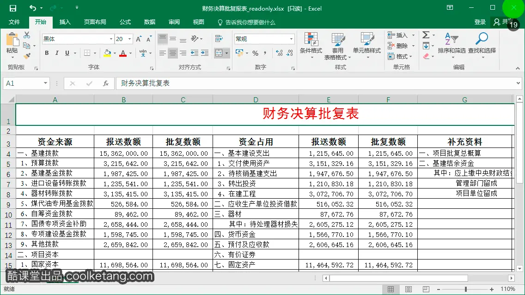Click the cell Borders icon
Image resolution: width=525 pixels, height=295 pixels.
[x=87, y=53]
